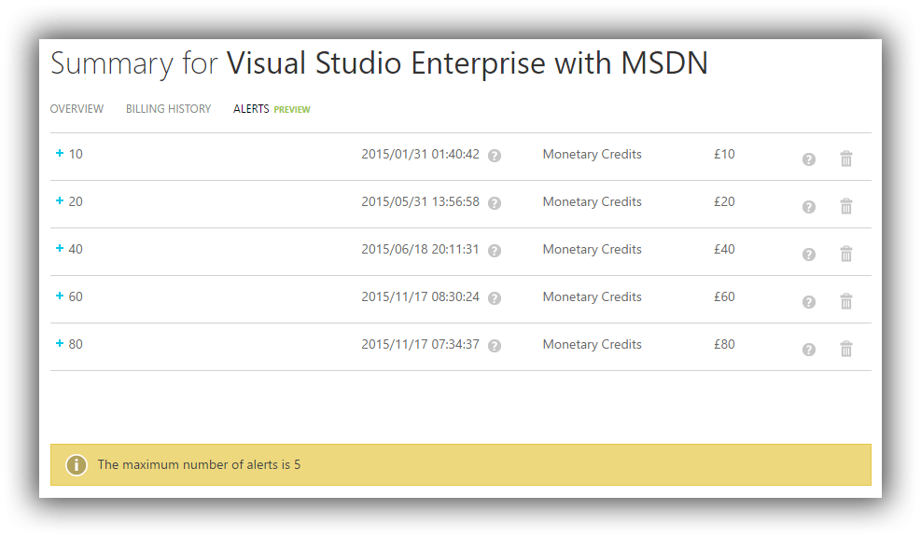This screenshot has width=921, height=537.
Task: Click help icon next to trash in £80 row
Action: [809, 350]
